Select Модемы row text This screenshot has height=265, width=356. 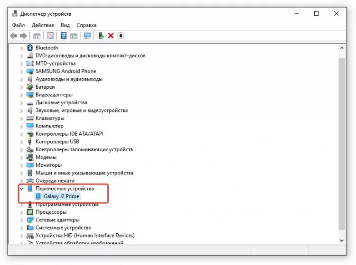(46, 157)
